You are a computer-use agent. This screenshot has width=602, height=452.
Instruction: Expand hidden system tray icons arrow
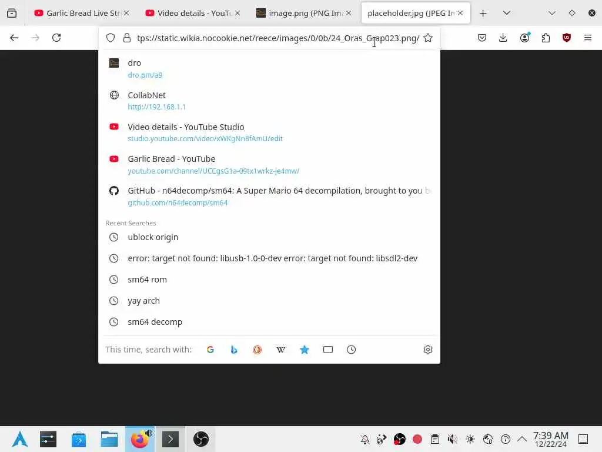522,439
